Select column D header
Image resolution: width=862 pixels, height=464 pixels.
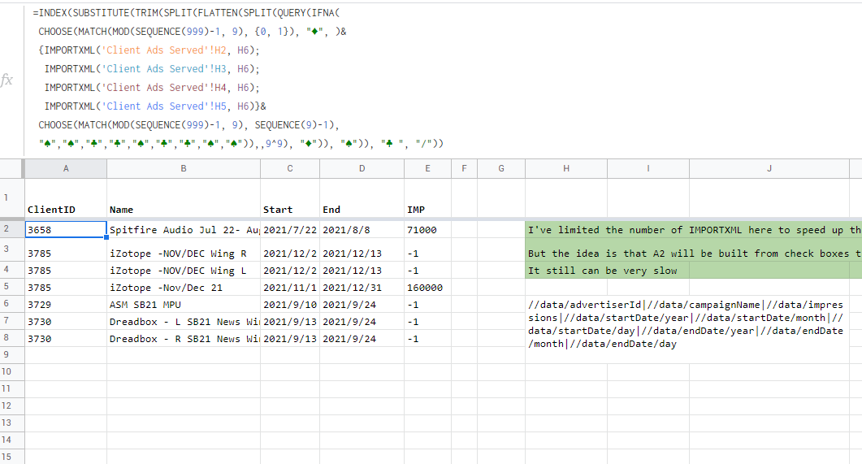coord(362,169)
